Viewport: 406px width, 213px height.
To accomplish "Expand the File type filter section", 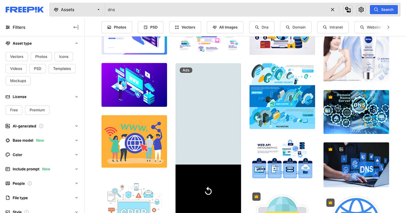I will [x=77, y=198].
